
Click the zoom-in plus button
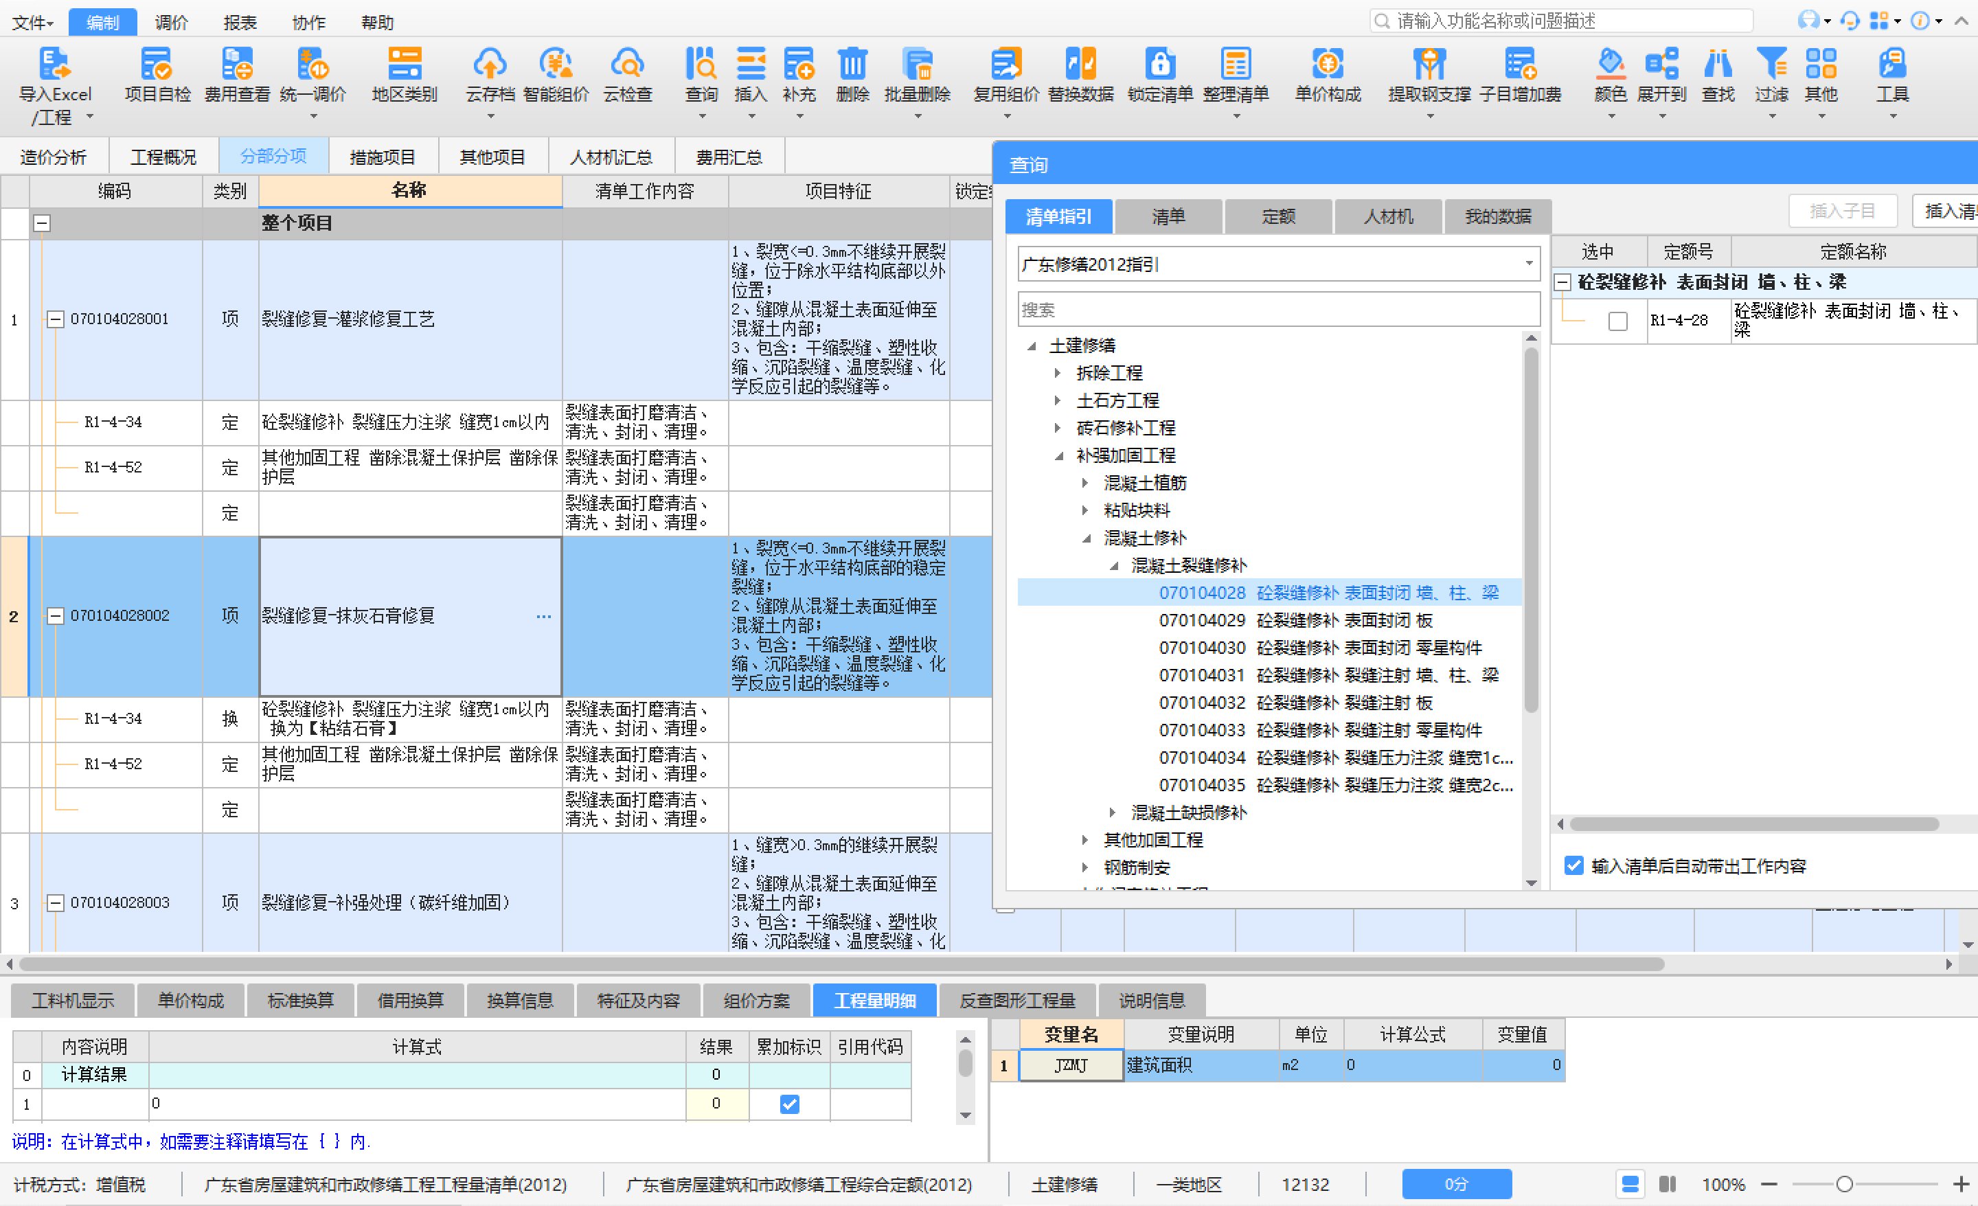pos(1960,1184)
